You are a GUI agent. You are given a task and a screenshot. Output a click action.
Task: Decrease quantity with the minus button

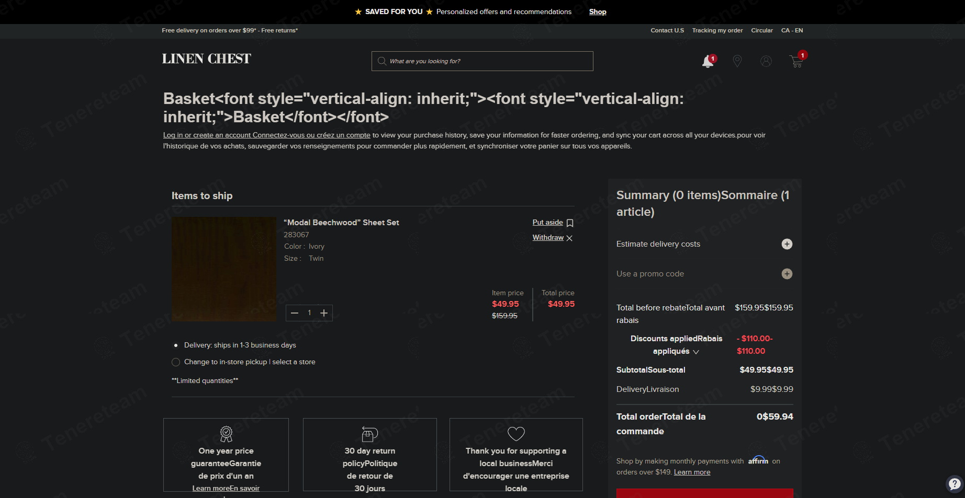tap(295, 313)
